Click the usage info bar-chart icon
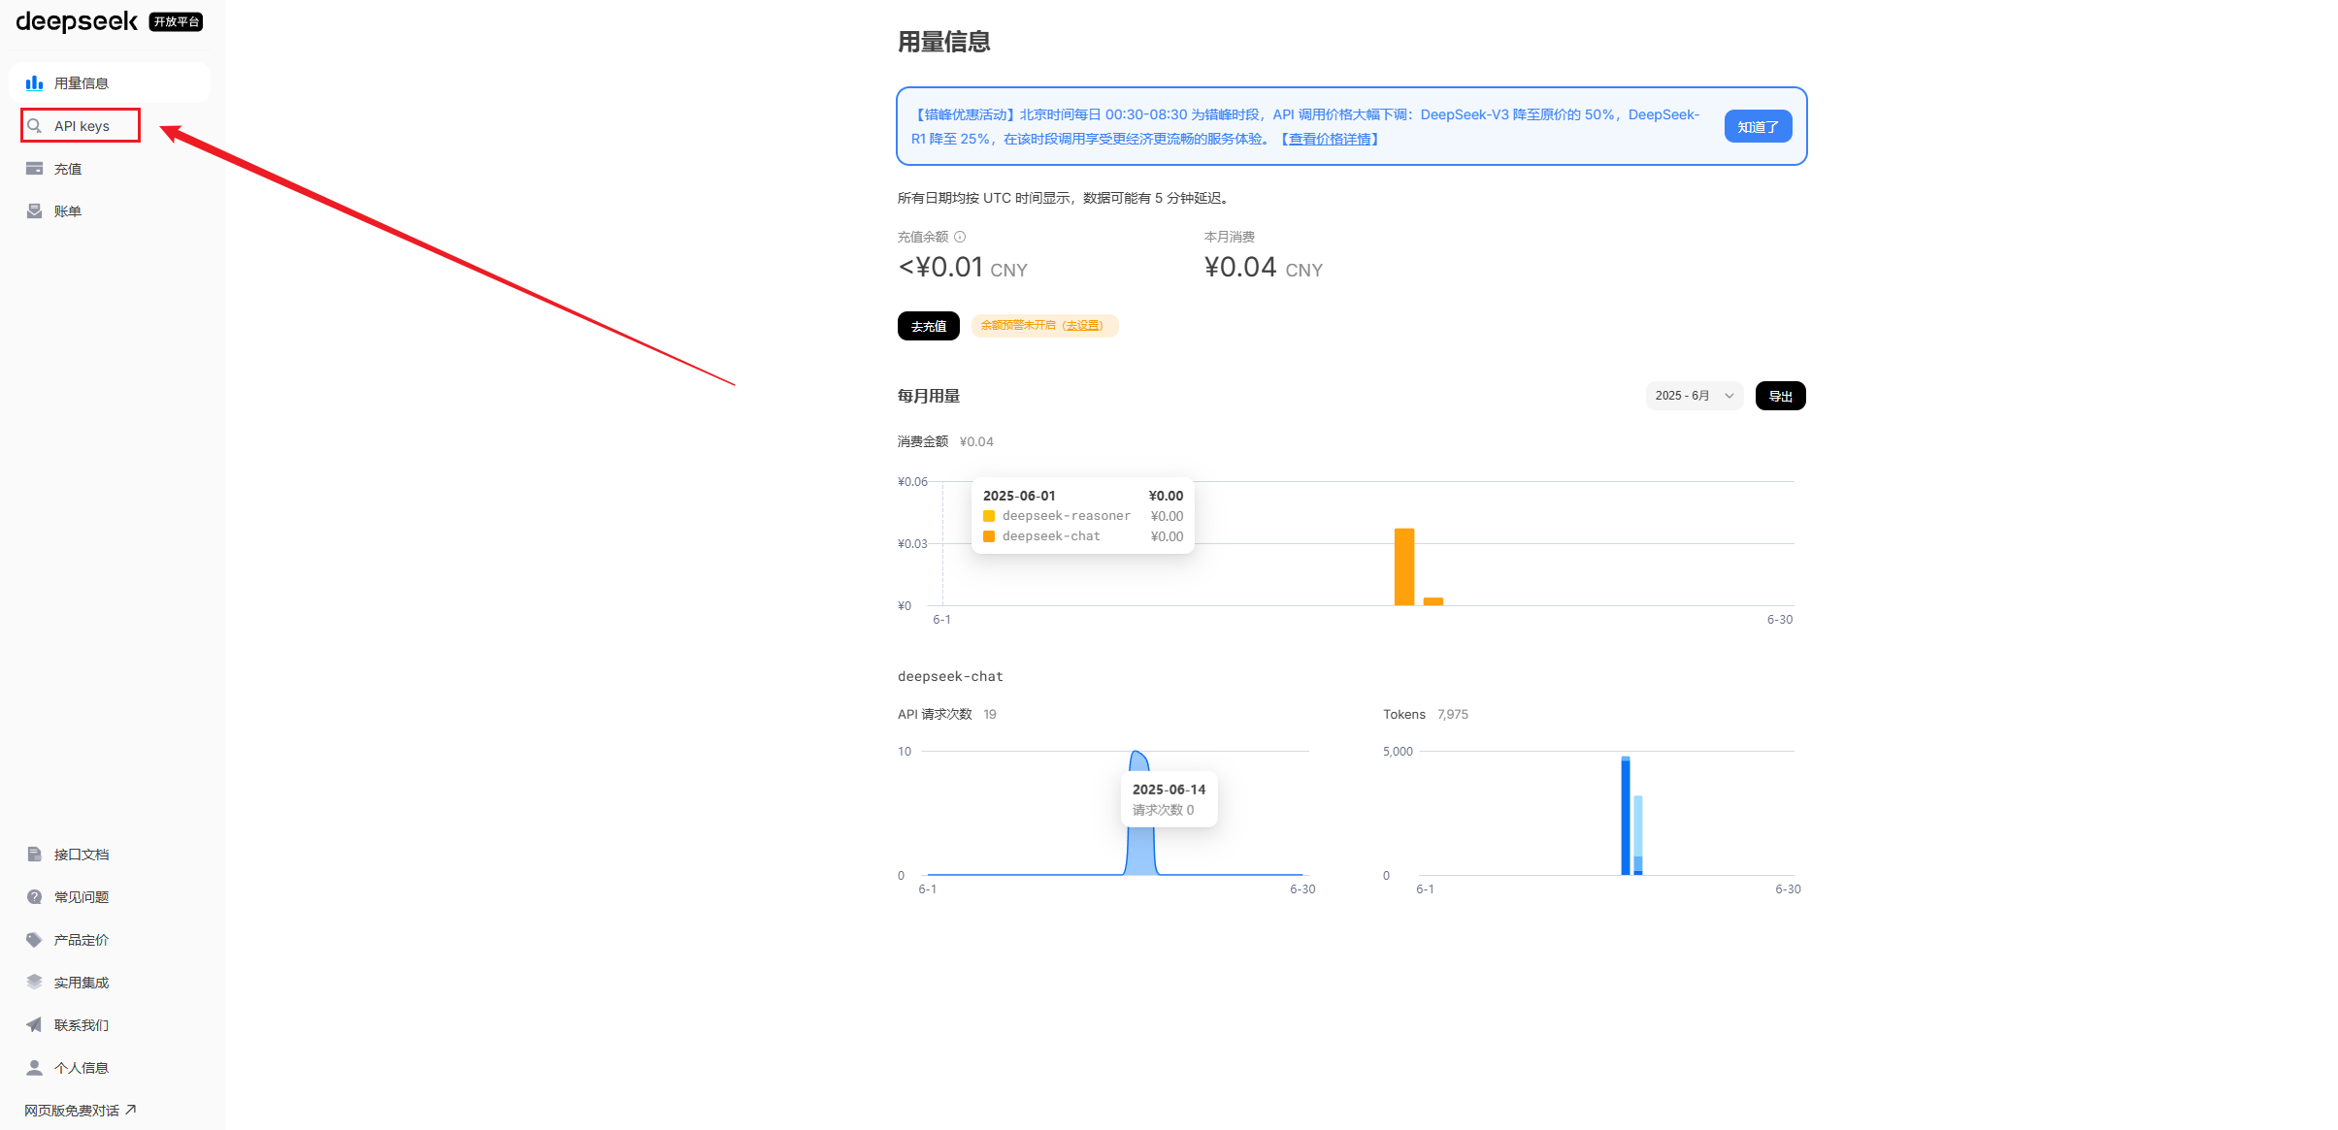The width and height of the screenshot is (2338, 1130). click(34, 83)
